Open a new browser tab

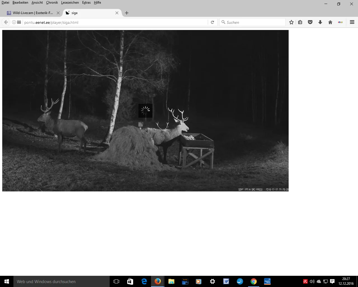[127, 13]
